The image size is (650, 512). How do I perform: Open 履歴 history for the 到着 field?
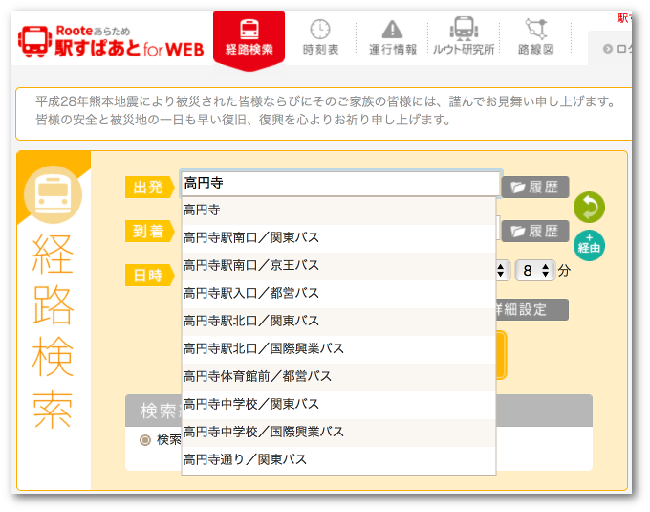pos(535,231)
